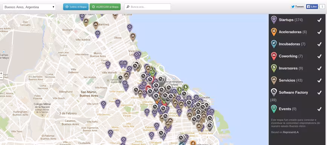This screenshot has height=145, width=327.
Task: Uncheck the Incubadoras category checkmark
Action: tap(319, 44)
